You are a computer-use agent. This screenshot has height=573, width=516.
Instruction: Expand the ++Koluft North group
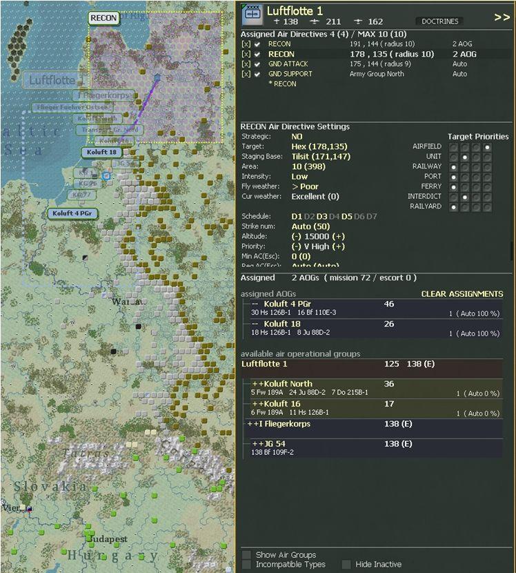258,384
